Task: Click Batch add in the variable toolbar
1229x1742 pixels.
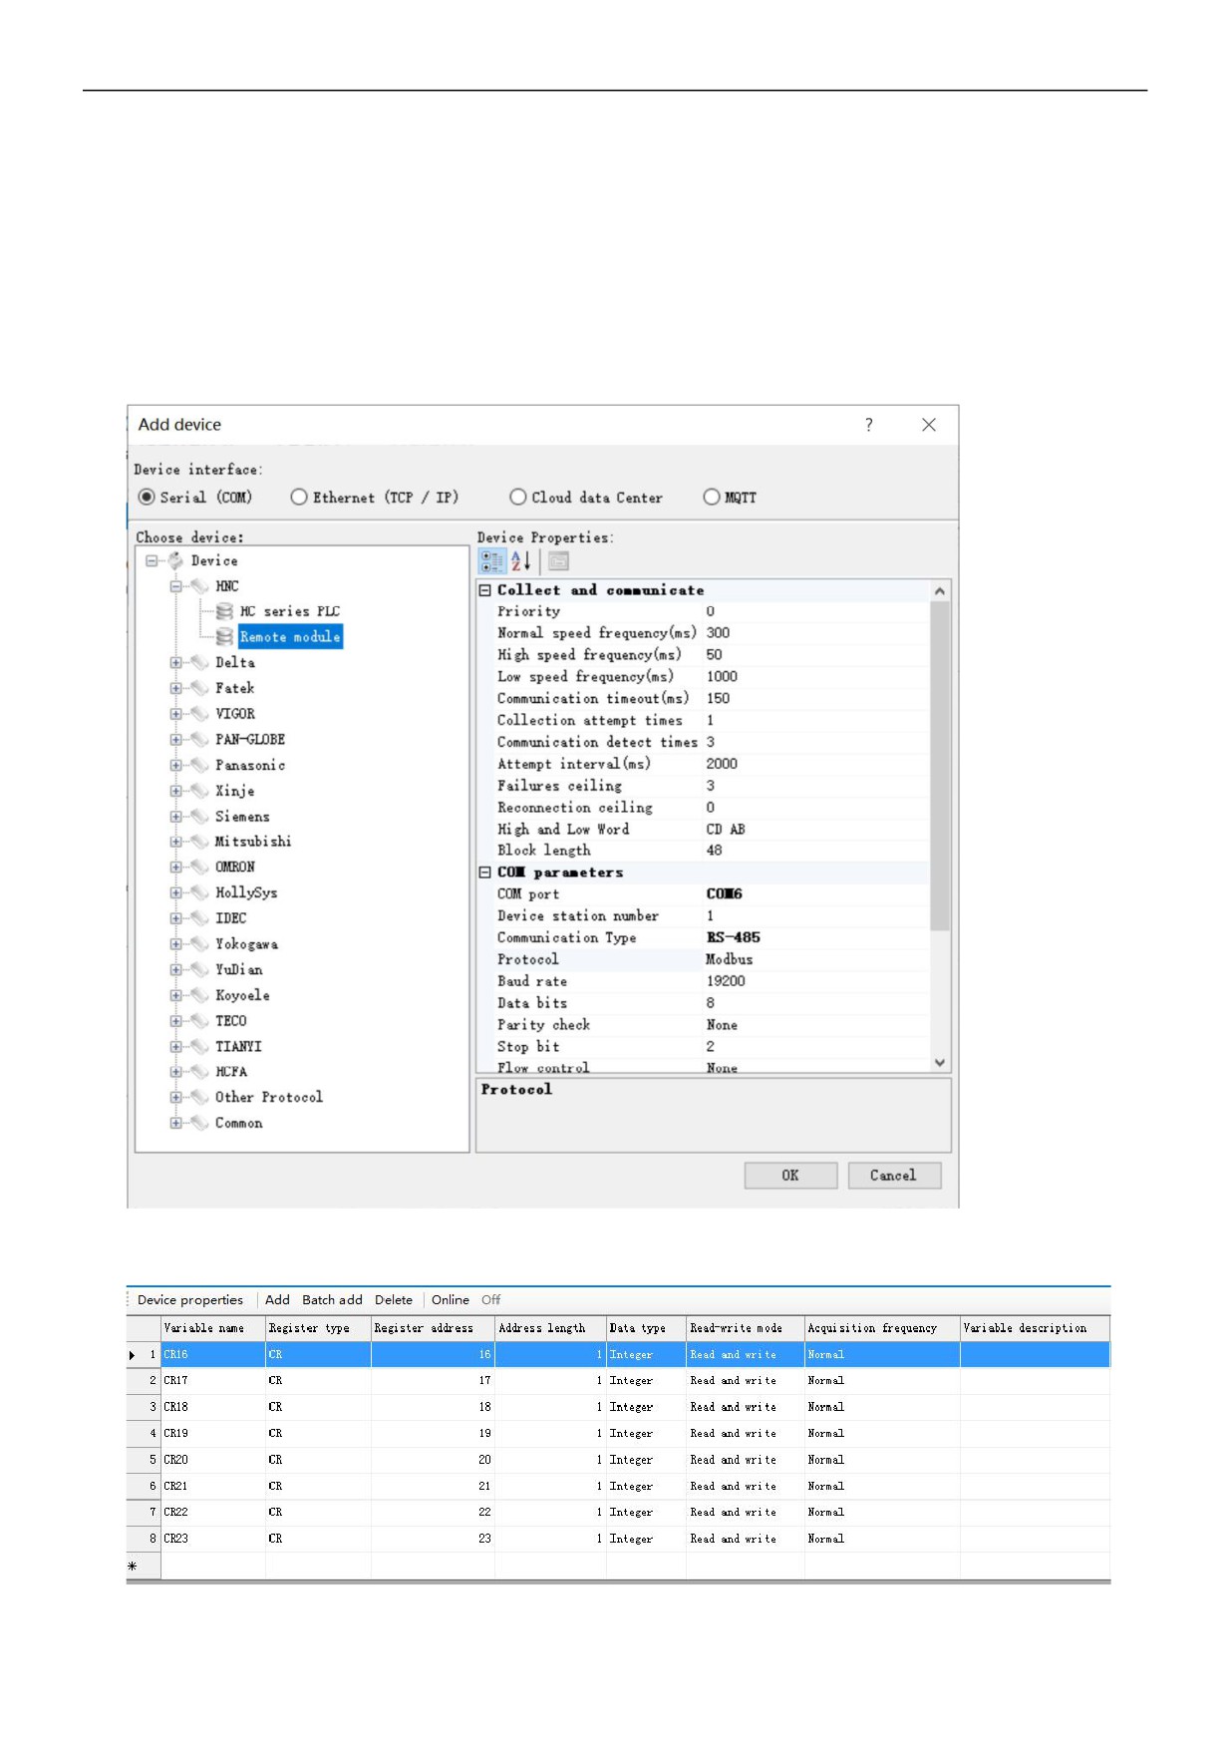Action: point(332,1300)
